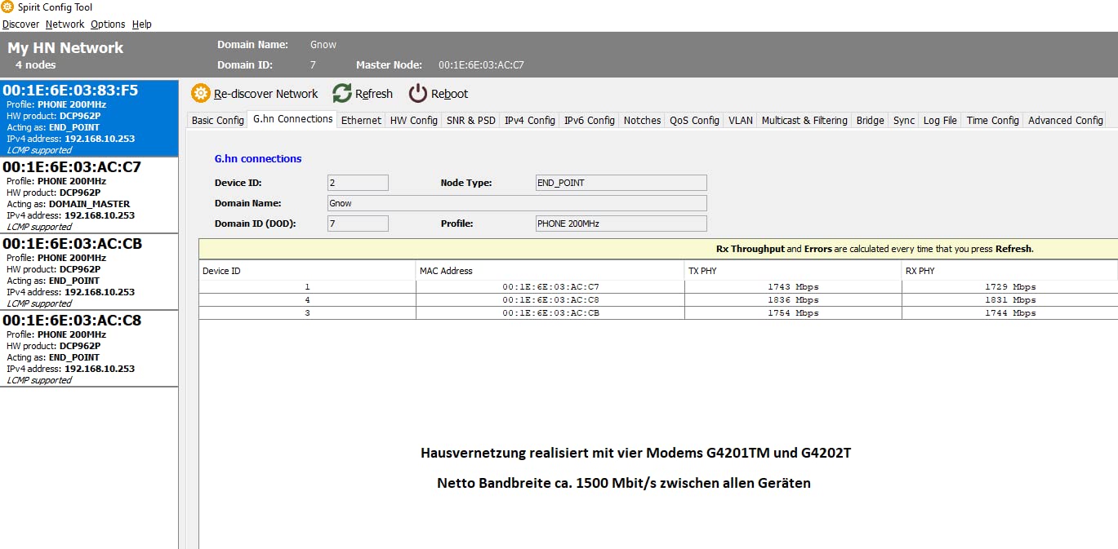The image size is (1118, 549).
Task: Select node 00:1E:6E:03:AC:CB in the list
Action: [88, 272]
